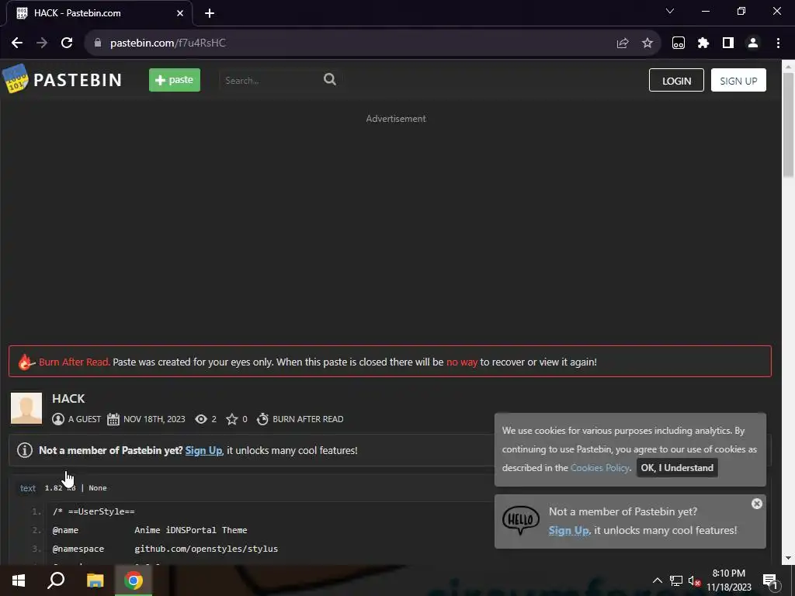Click the Chrome taskbar icon

click(x=134, y=580)
